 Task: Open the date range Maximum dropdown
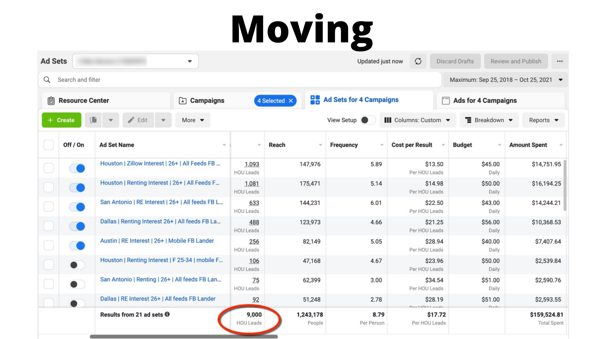[x=505, y=80]
